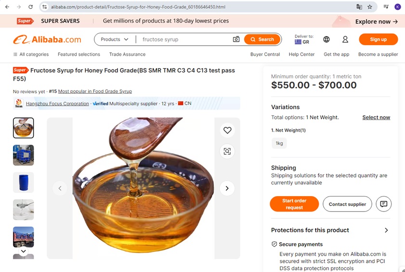
Task: Click the chat message icon button
Action: coord(383,204)
